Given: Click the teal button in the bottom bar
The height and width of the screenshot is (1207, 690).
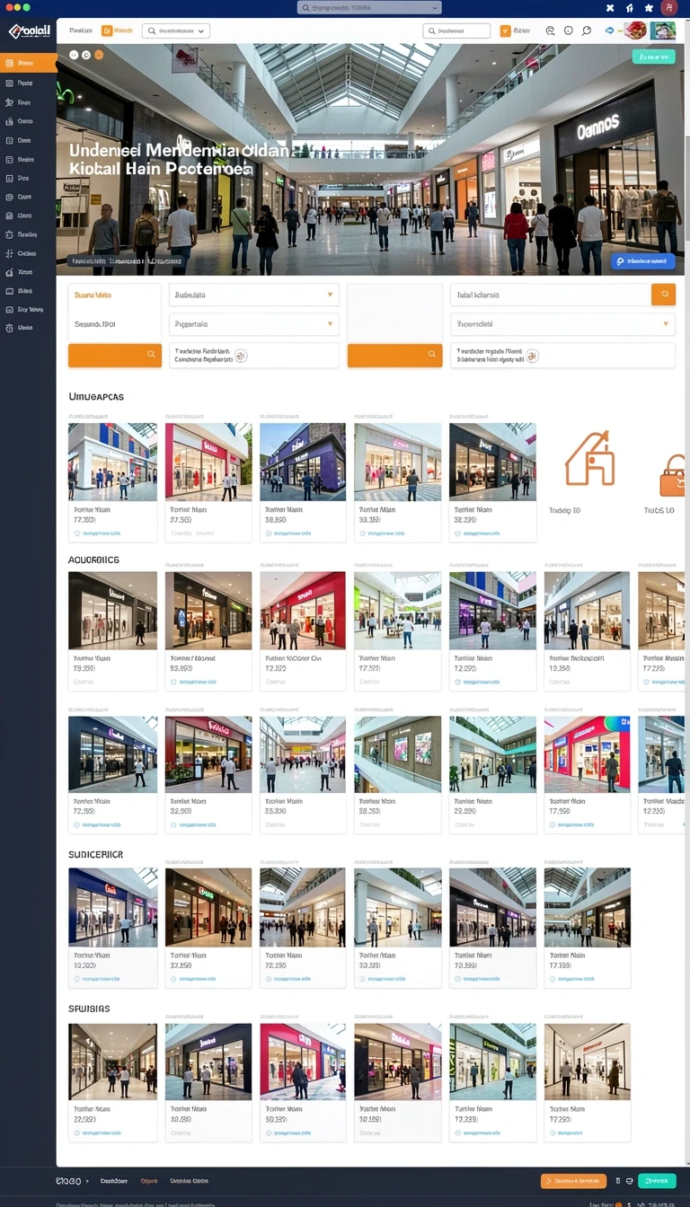Looking at the screenshot, I should click(x=657, y=1181).
